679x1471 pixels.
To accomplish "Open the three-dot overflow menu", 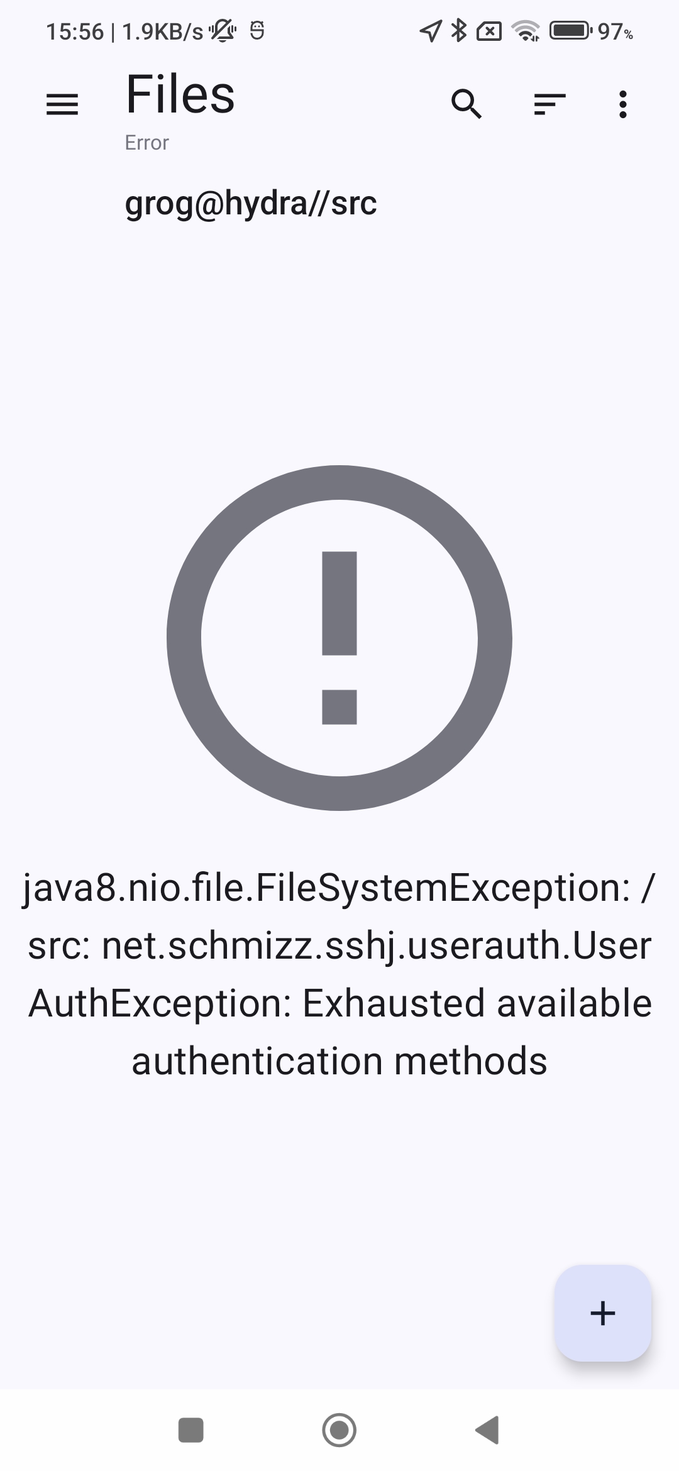I will click(x=622, y=104).
